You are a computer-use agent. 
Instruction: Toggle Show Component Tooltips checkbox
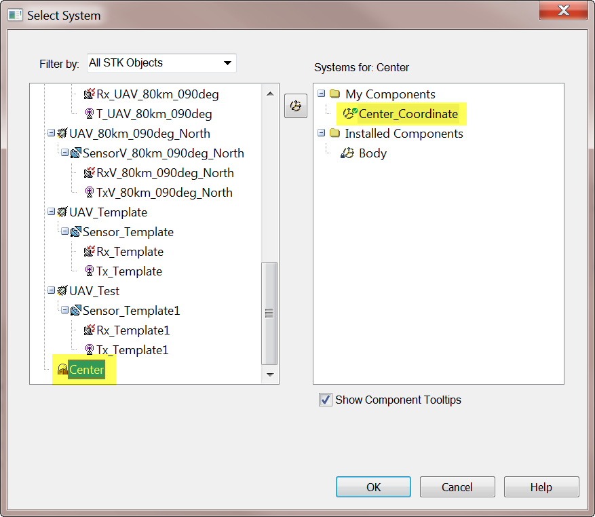point(326,400)
